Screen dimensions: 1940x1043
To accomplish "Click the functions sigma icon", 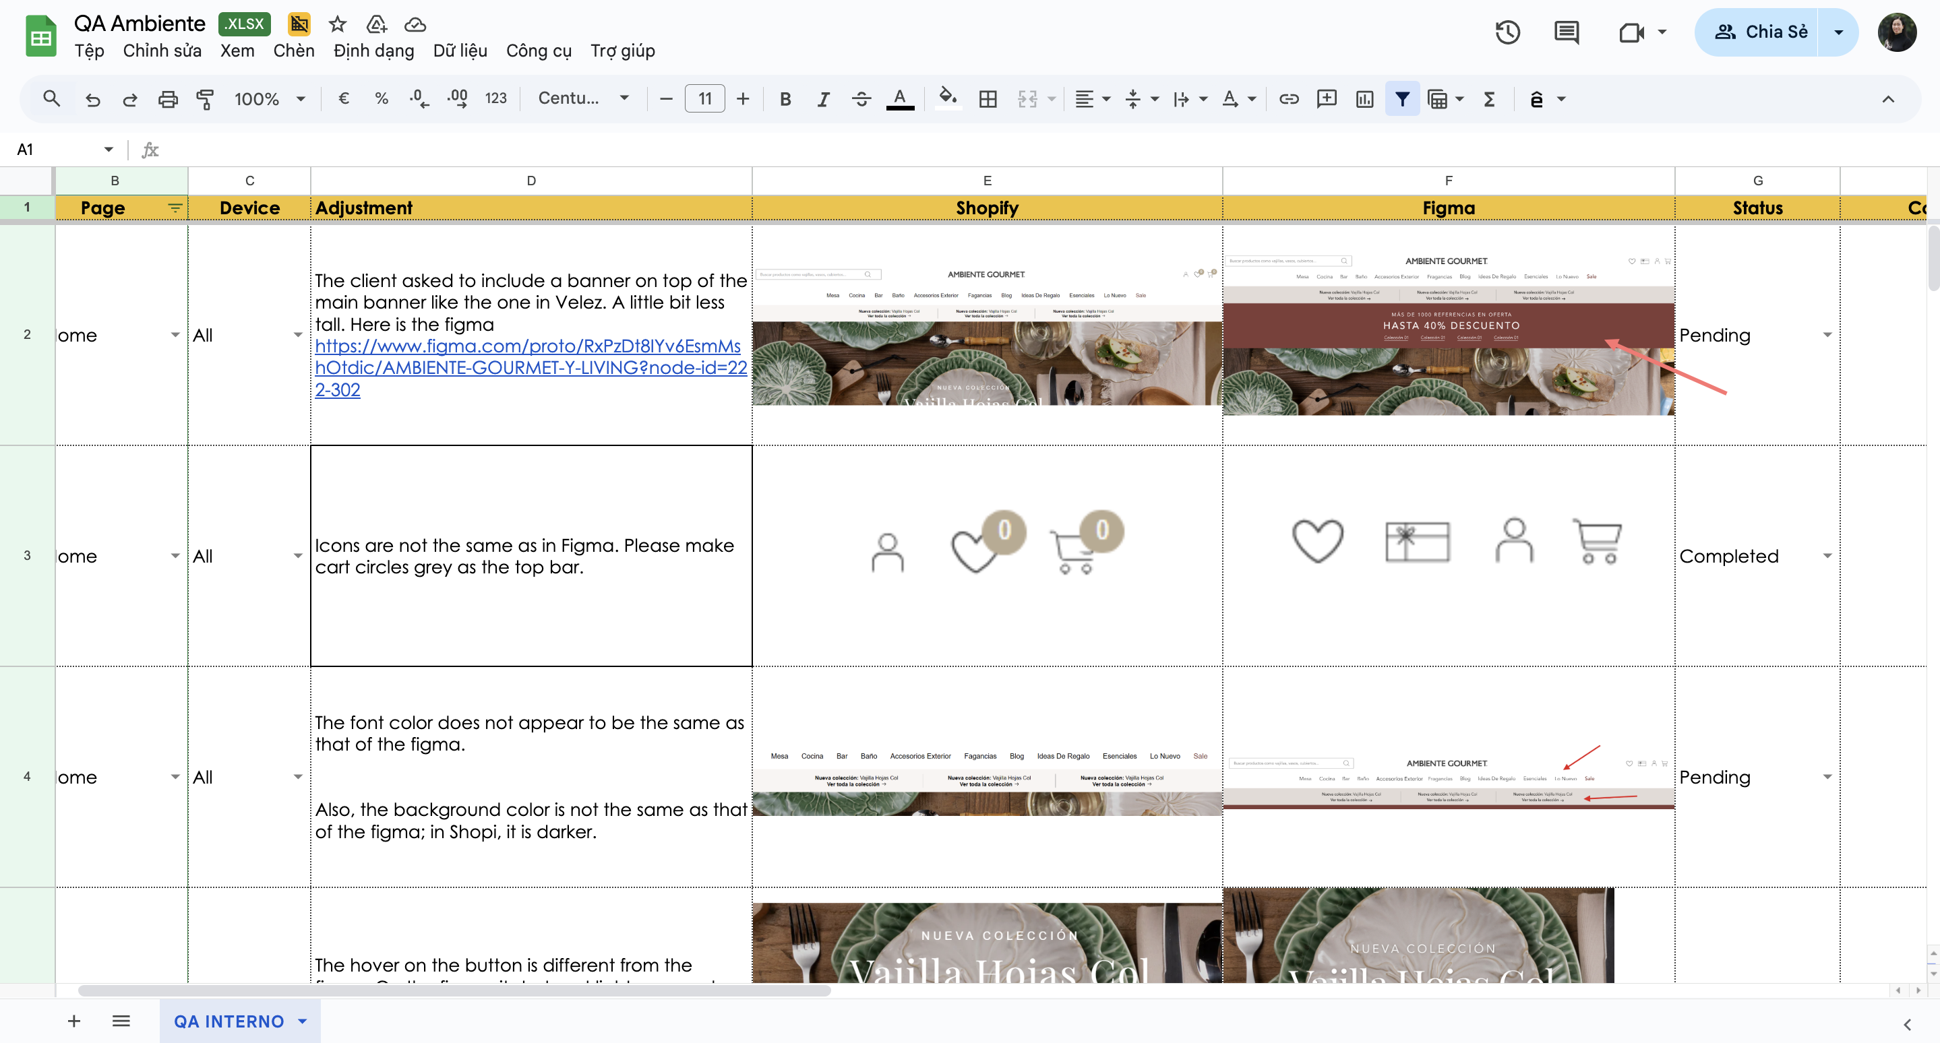I will (1489, 98).
